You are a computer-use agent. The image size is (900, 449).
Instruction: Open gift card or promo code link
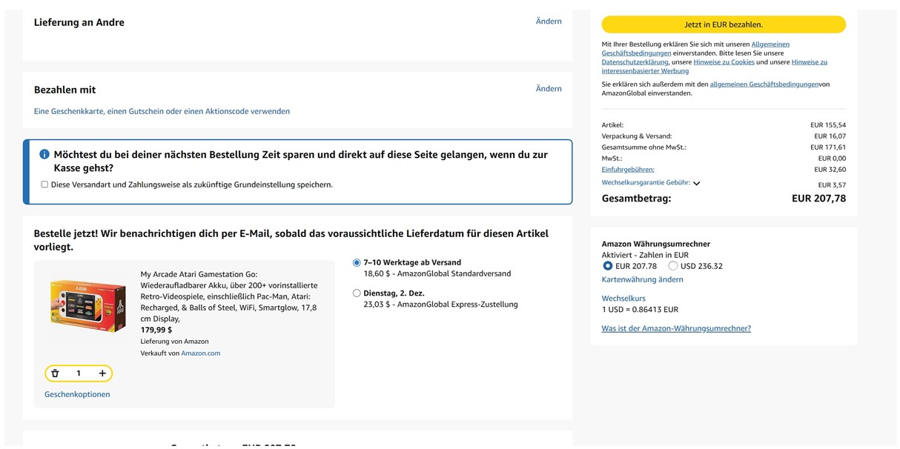162,111
